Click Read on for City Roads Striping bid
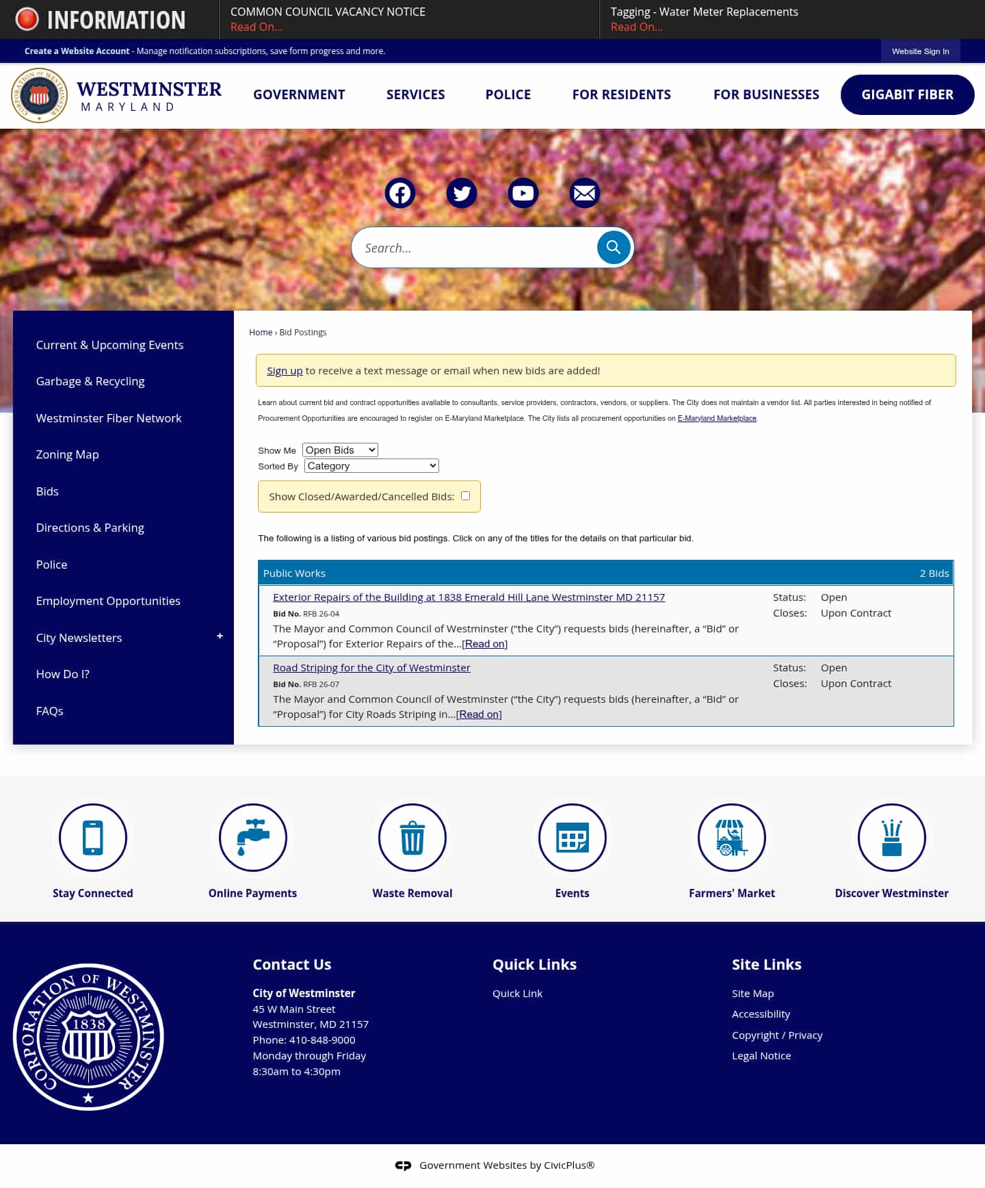The height and width of the screenshot is (1188, 985). pos(479,714)
